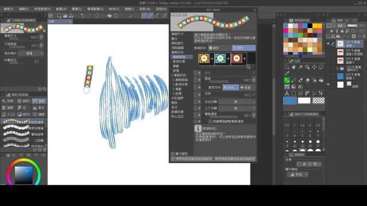This screenshot has height=206, width=367.
Task: Select the Zoom magnifier tool
Action: click(287, 67)
